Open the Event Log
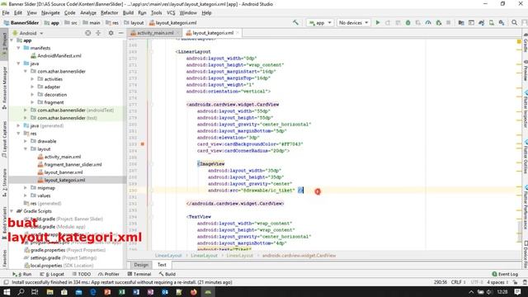Viewport: 528px width, 297px height. [505, 274]
